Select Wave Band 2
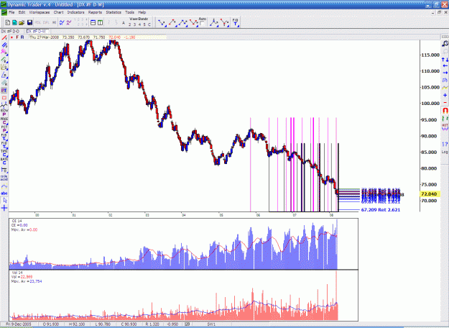This screenshot has width=449, height=328. [130, 24]
